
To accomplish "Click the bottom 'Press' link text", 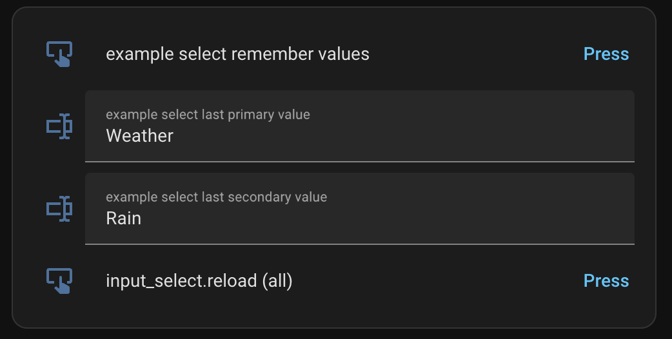I will (606, 281).
